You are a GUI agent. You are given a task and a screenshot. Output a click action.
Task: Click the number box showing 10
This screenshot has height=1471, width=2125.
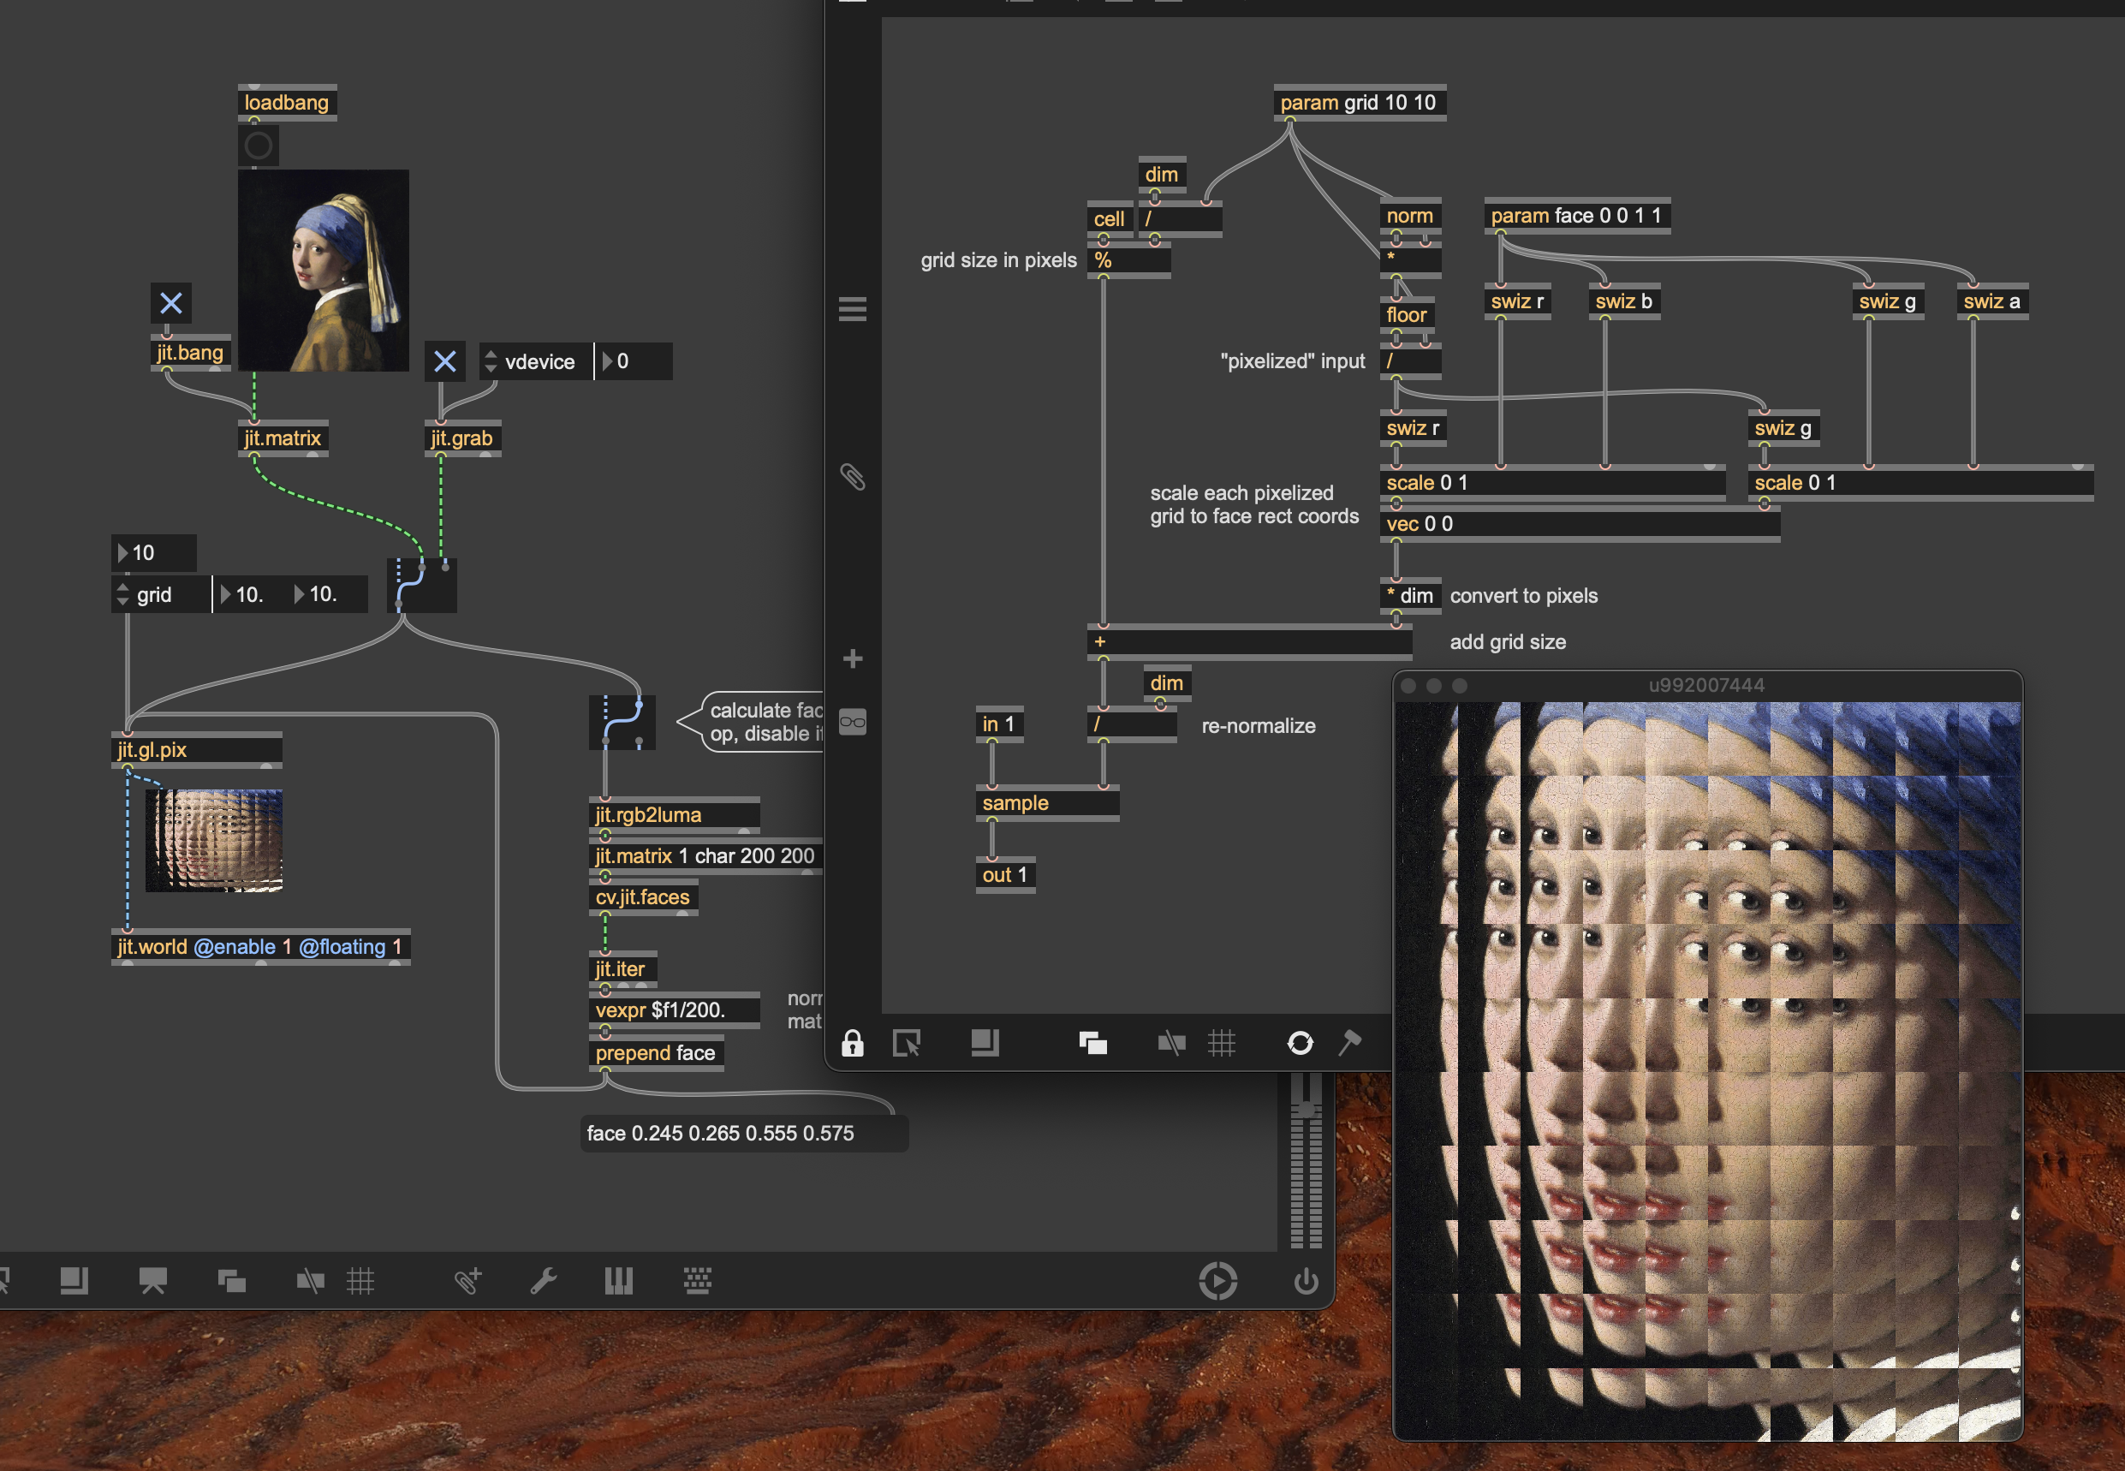[x=154, y=553]
